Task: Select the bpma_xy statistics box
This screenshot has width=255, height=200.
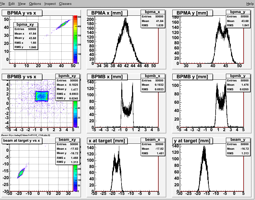Action: [26, 36]
